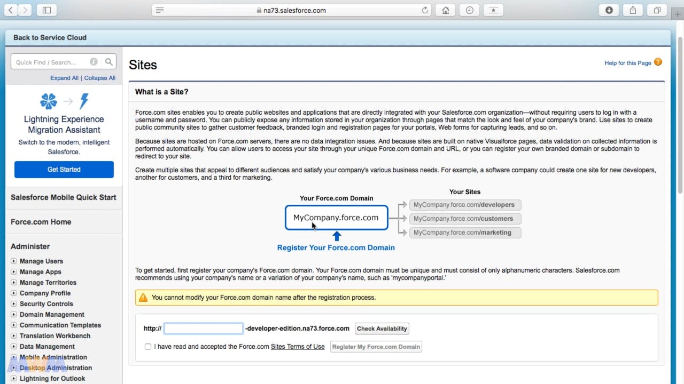Open the Sites Terms of Use link
684x384 pixels.
coord(298,347)
